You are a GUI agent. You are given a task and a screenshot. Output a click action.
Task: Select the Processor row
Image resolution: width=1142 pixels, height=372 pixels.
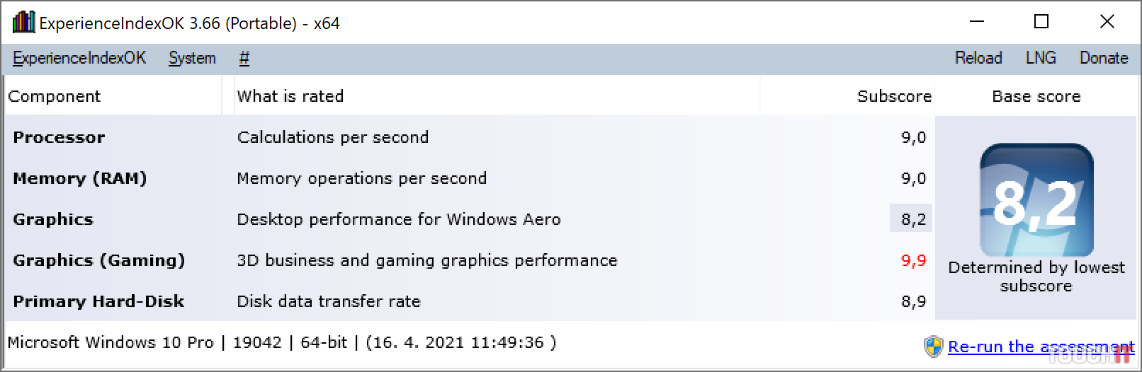tap(59, 137)
